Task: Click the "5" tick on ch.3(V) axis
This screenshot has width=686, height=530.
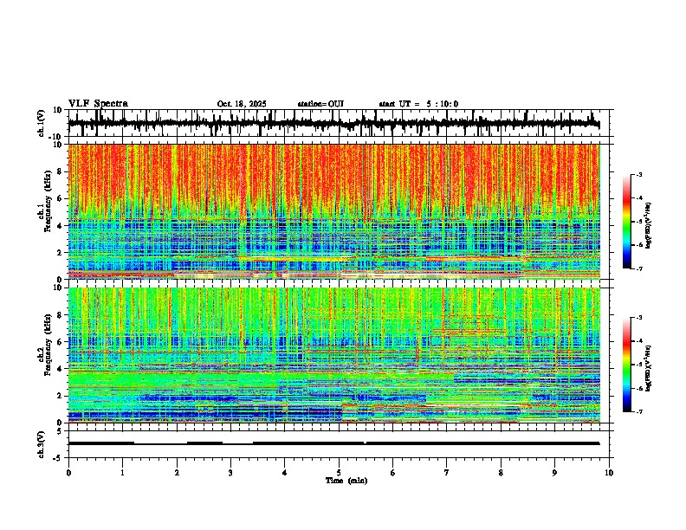Action: [x=61, y=430]
